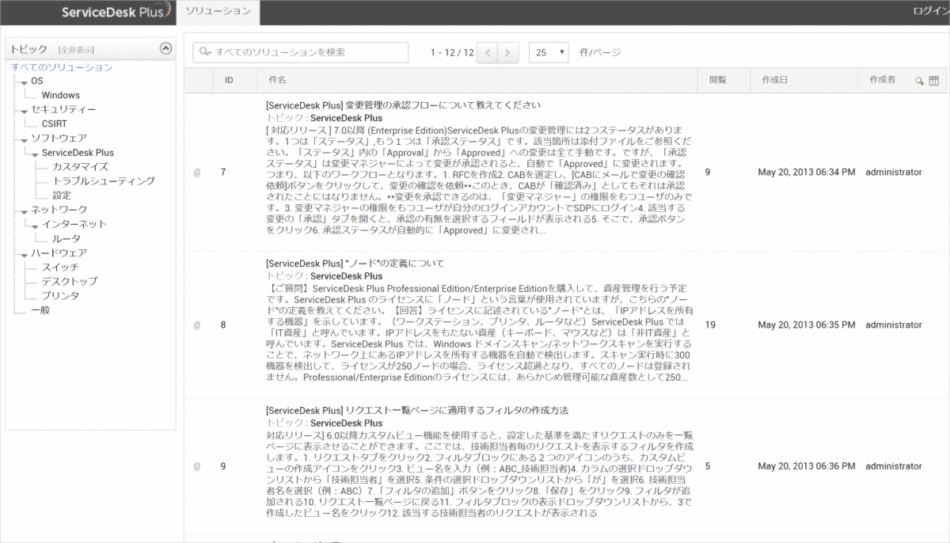This screenshot has width=950, height=543.
Task: Click the ServiceDesk Plus logo
Action: 116,12
